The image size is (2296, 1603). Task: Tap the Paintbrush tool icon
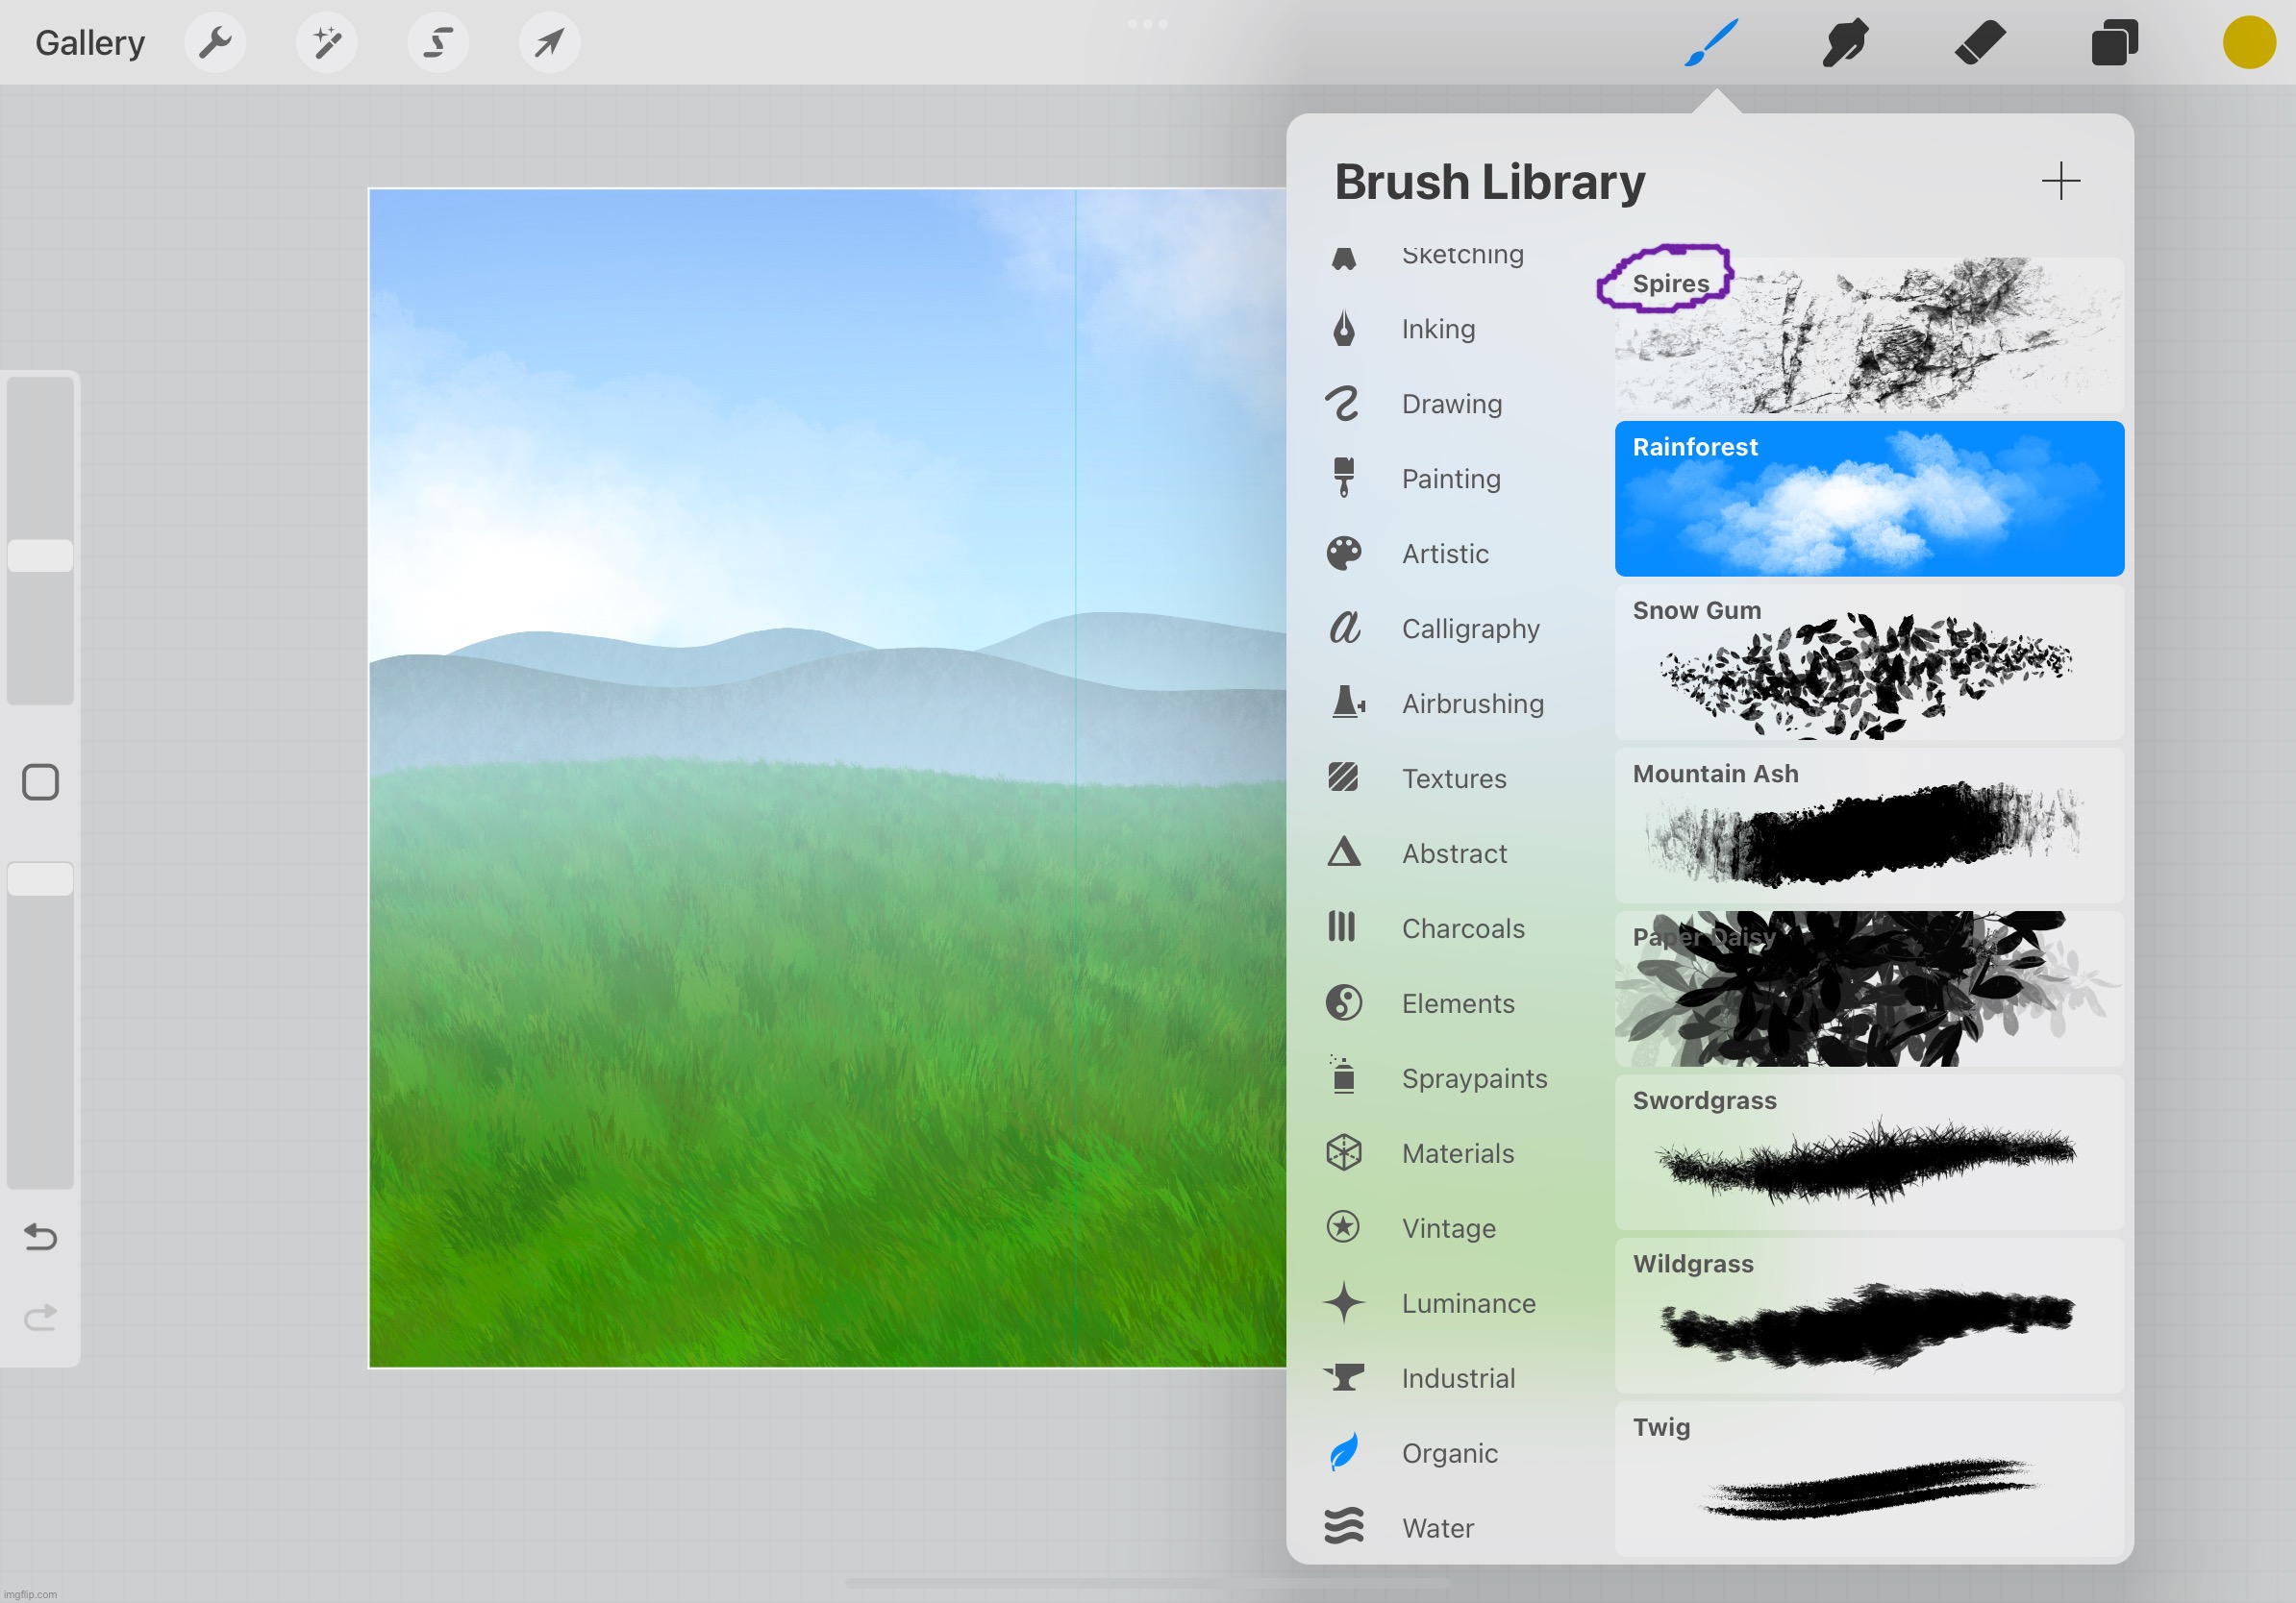[x=1711, y=43]
